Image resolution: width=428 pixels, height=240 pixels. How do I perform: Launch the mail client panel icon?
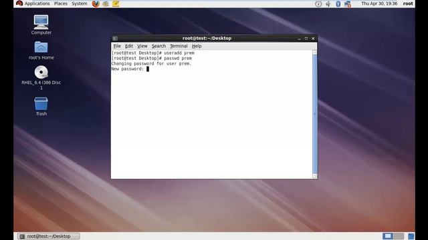click(x=106, y=3)
